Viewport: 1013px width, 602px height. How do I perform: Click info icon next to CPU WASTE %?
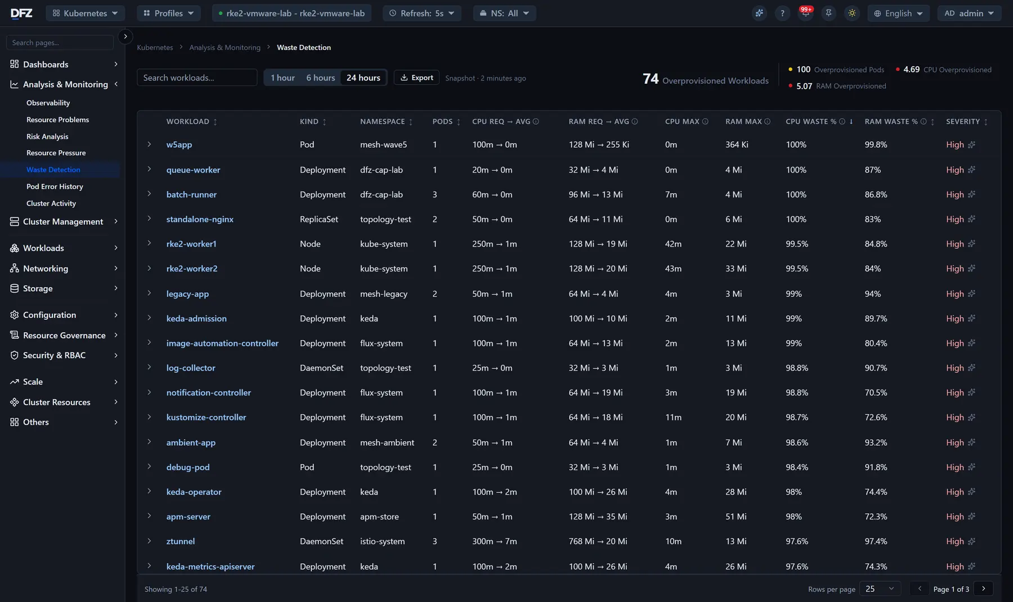(x=842, y=121)
